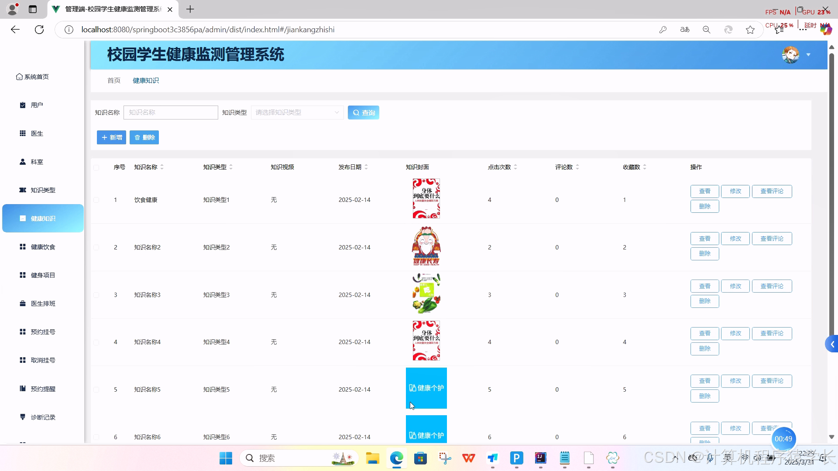Image resolution: width=838 pixels, height=471 pixels.
Task: Switch to the 首页 tab
Action: point(113,80)
